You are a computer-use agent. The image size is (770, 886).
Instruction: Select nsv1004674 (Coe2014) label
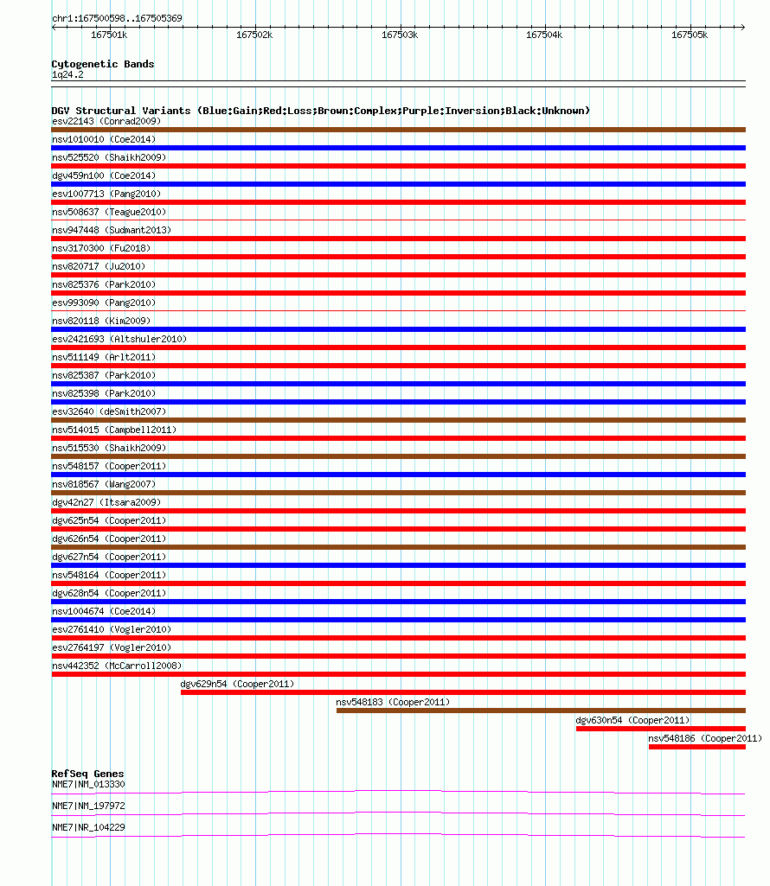pos(104,611)
